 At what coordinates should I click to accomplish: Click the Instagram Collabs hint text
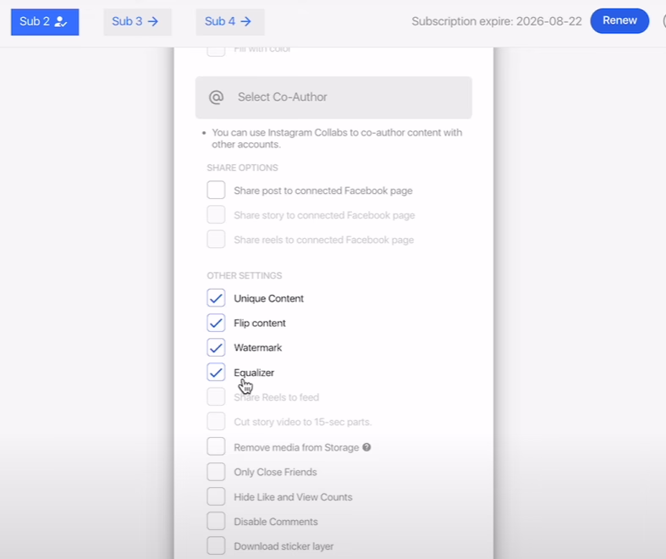tap(337, 138)
